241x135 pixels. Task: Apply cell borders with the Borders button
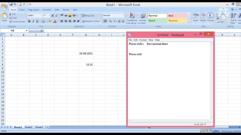click(x=44, y=21)
